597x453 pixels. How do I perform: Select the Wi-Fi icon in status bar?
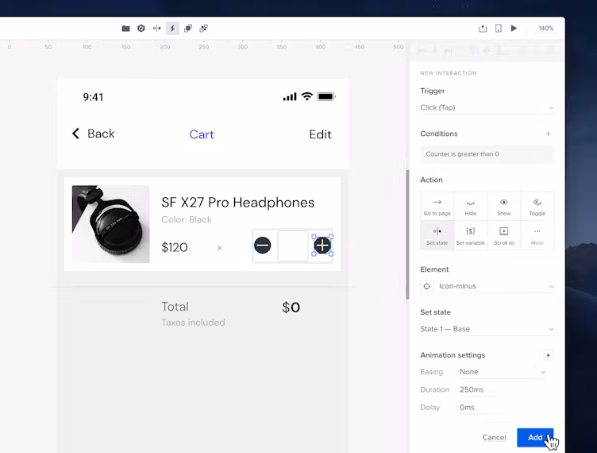pyautogui.click(x=307, y=96)
